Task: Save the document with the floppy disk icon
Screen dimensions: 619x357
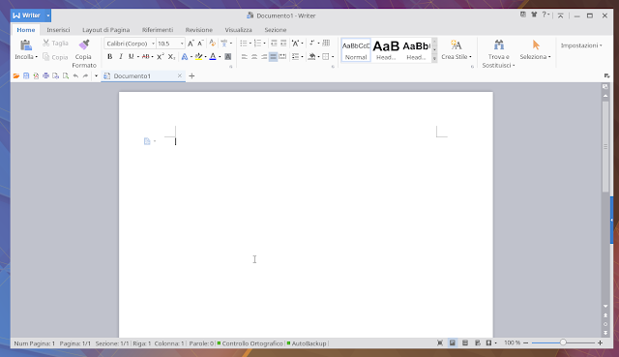Action: coord(26,75)
